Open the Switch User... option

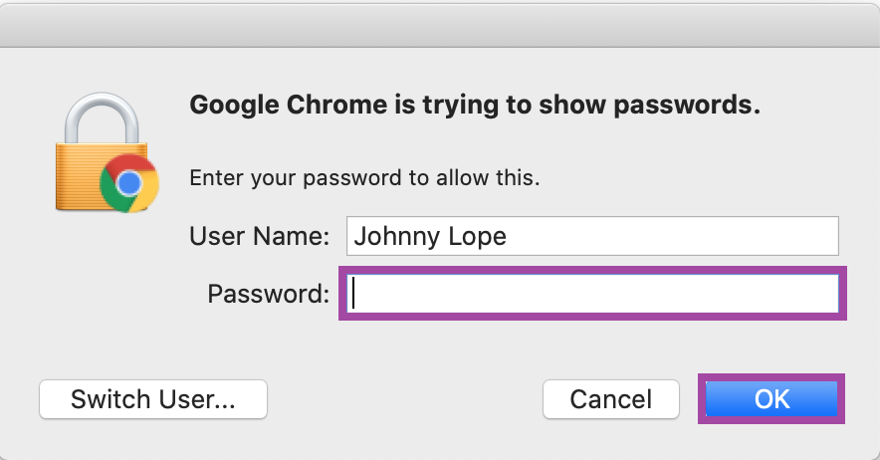152,399
